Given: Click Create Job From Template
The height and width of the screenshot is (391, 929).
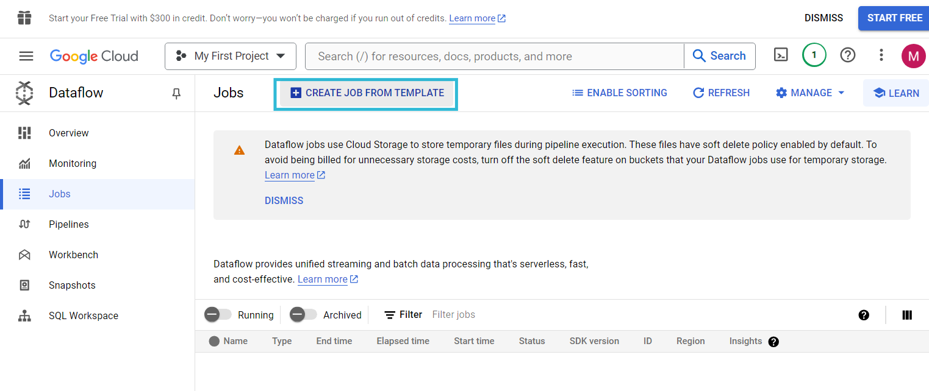Looking at the screenshot, I should click(x=365, y=93).
